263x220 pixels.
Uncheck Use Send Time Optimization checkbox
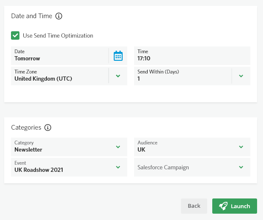click(x=15, y=35)
